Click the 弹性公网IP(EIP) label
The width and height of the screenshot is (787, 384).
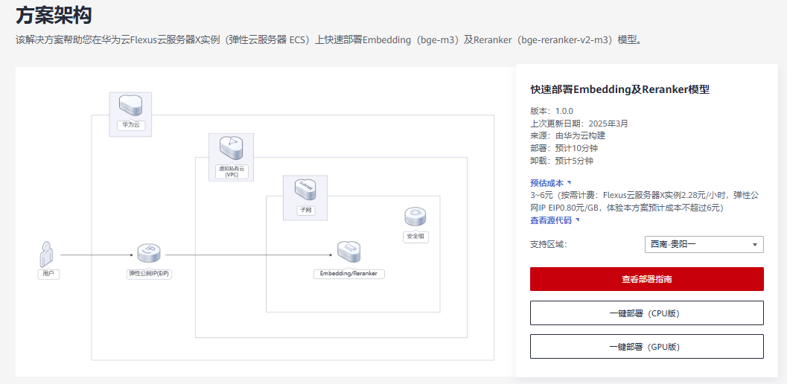pos(149,274)
